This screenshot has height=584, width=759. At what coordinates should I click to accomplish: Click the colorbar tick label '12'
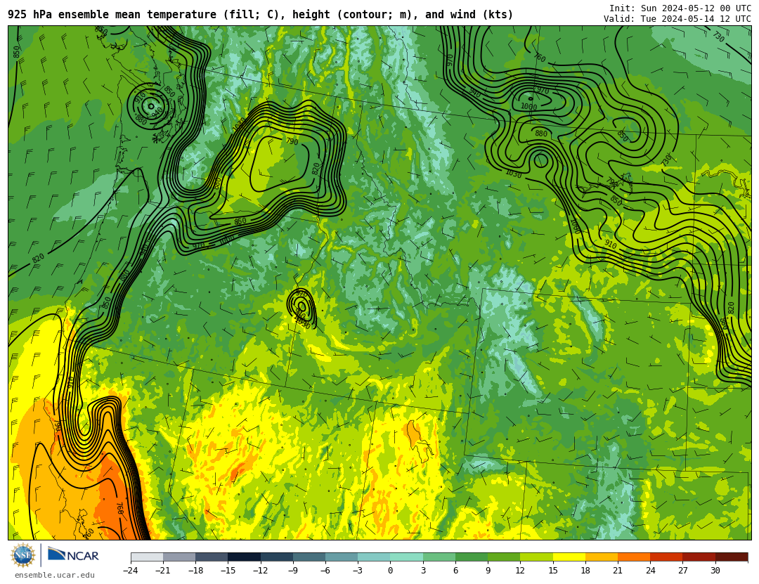click(520, 571)
